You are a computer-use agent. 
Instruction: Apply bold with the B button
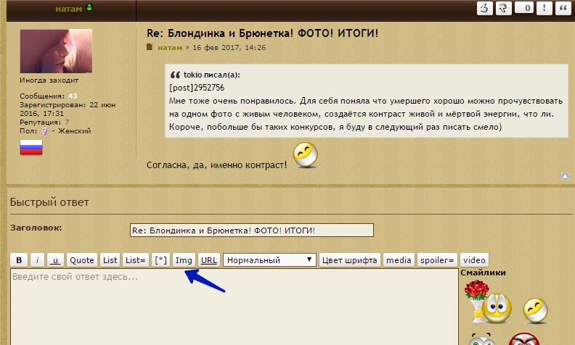coord(19,260)
